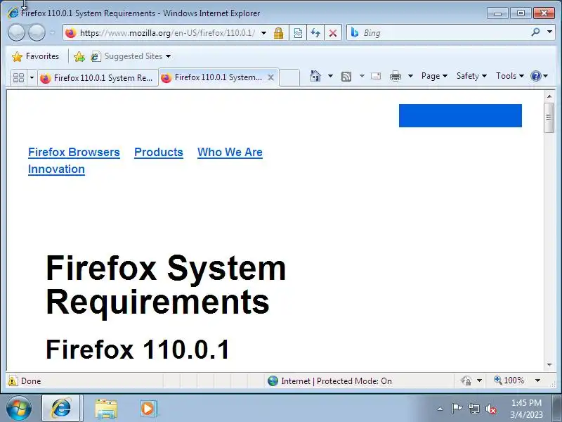Close the active Firefox tab
Viewport: 562px width, 422px height.
(271, 77)
